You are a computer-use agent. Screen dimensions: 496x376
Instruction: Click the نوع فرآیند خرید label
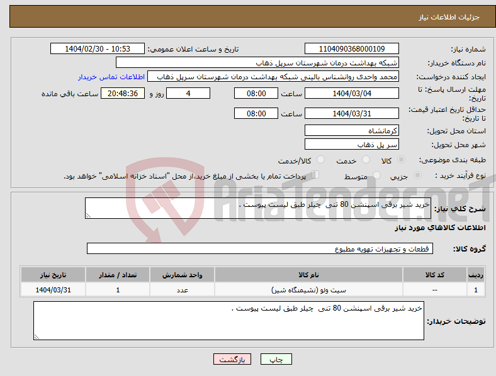pos(461,175)
